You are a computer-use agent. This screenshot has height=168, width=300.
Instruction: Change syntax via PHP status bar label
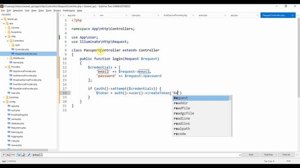pyautogui.click(x=289, y=161)
